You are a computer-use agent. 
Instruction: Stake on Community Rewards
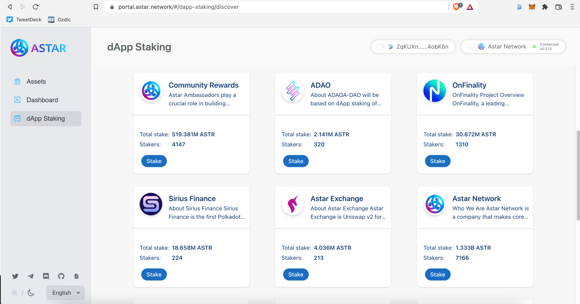pos(154,161)
